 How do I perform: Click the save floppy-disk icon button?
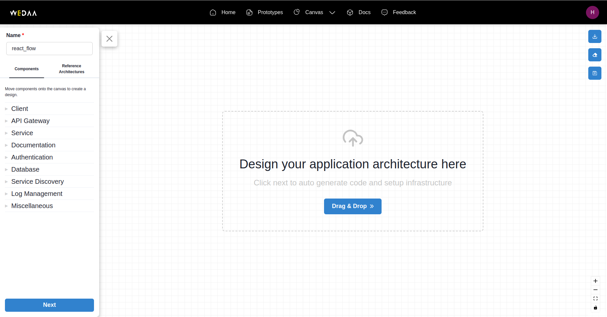[x=595, y=73]
